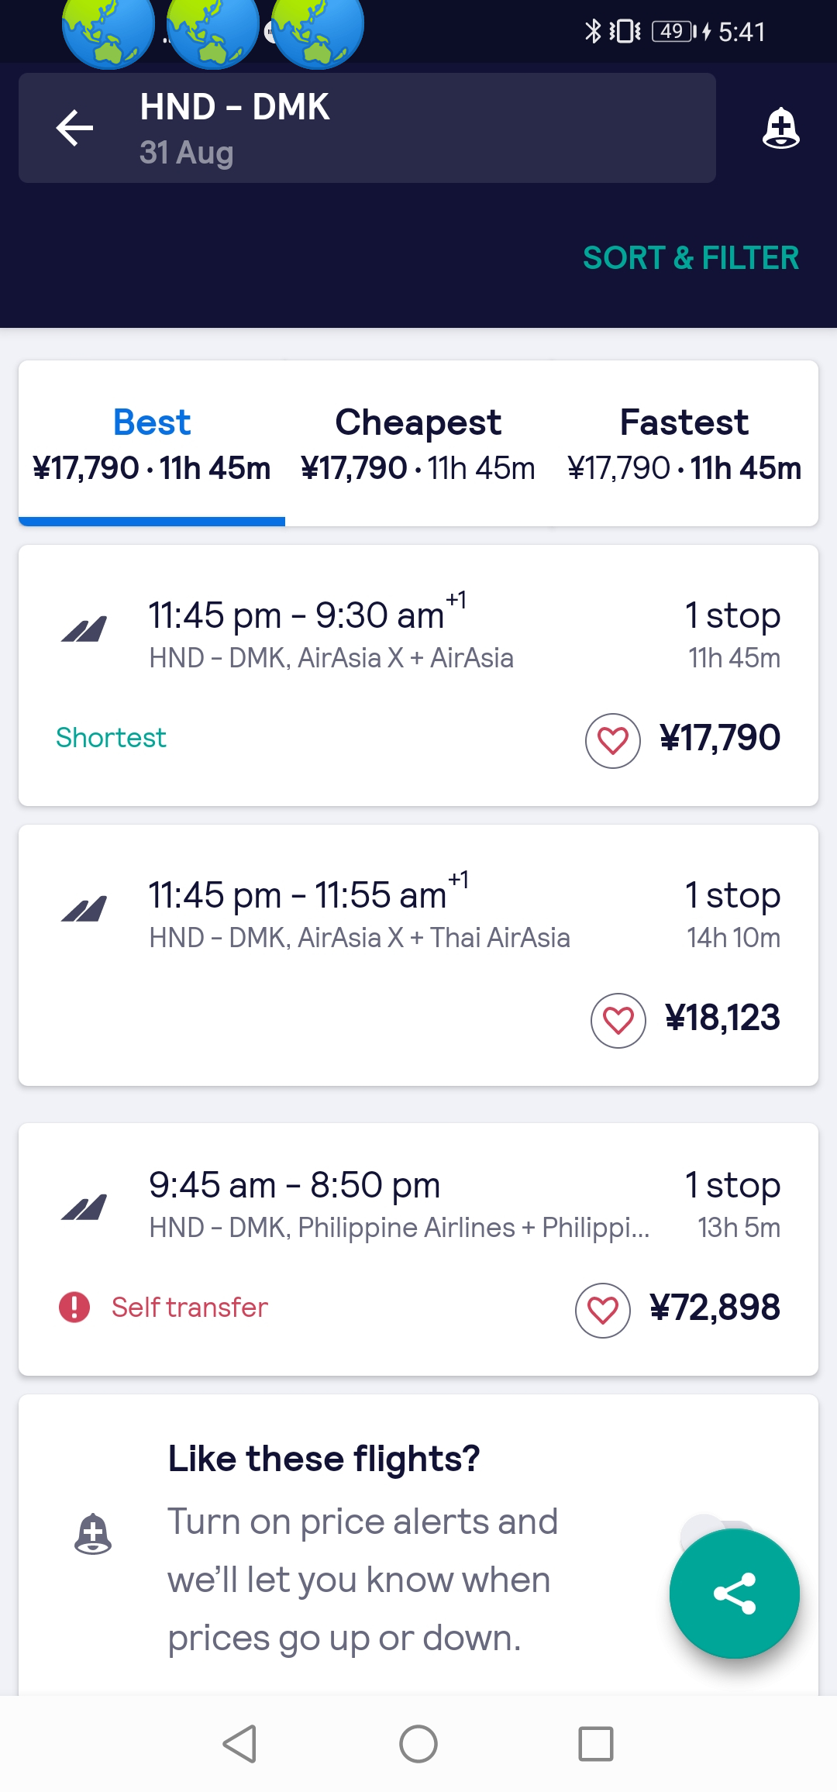This screenshot has height=1792, width=837.
Task: Tap the back arrow in search header
Action: point(75,128)
